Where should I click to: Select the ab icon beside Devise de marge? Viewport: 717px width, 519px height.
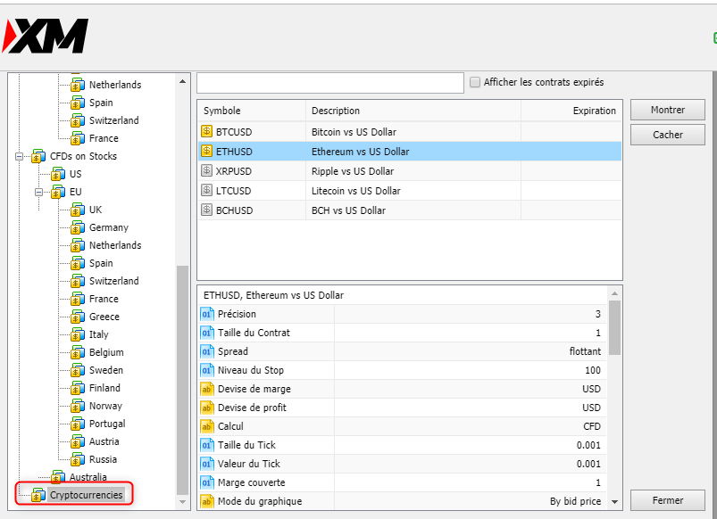coord(209,389)
